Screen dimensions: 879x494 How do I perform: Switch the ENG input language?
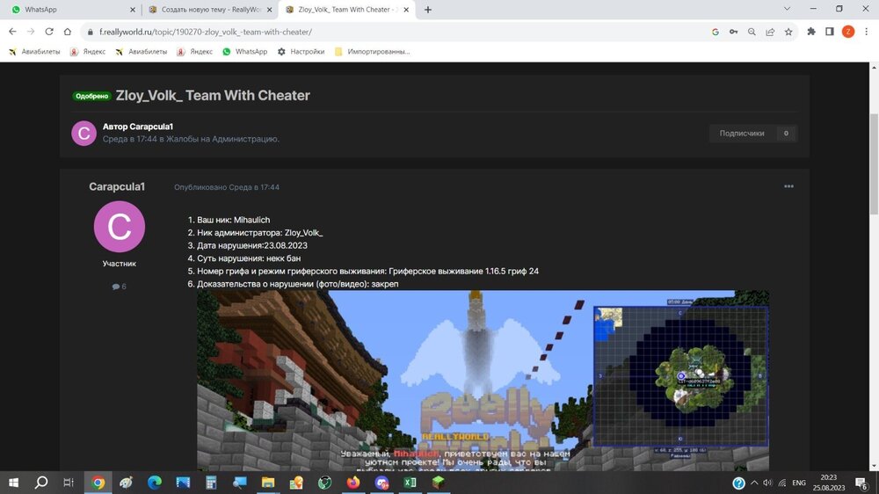coord(799,483)
